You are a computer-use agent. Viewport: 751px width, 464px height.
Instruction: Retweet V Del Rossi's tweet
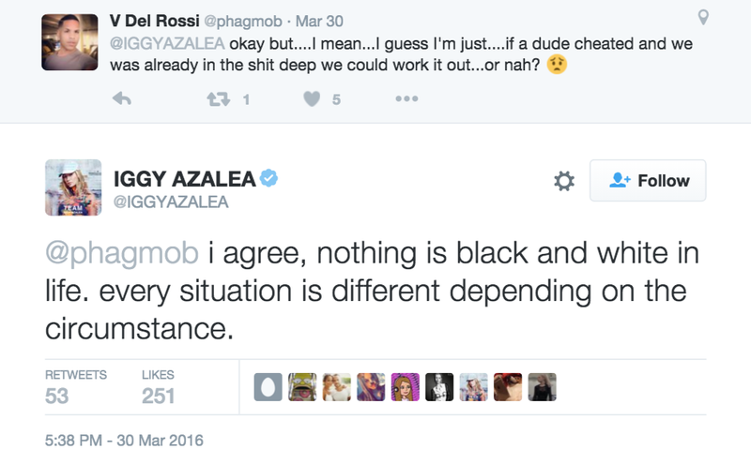point(219,99)
